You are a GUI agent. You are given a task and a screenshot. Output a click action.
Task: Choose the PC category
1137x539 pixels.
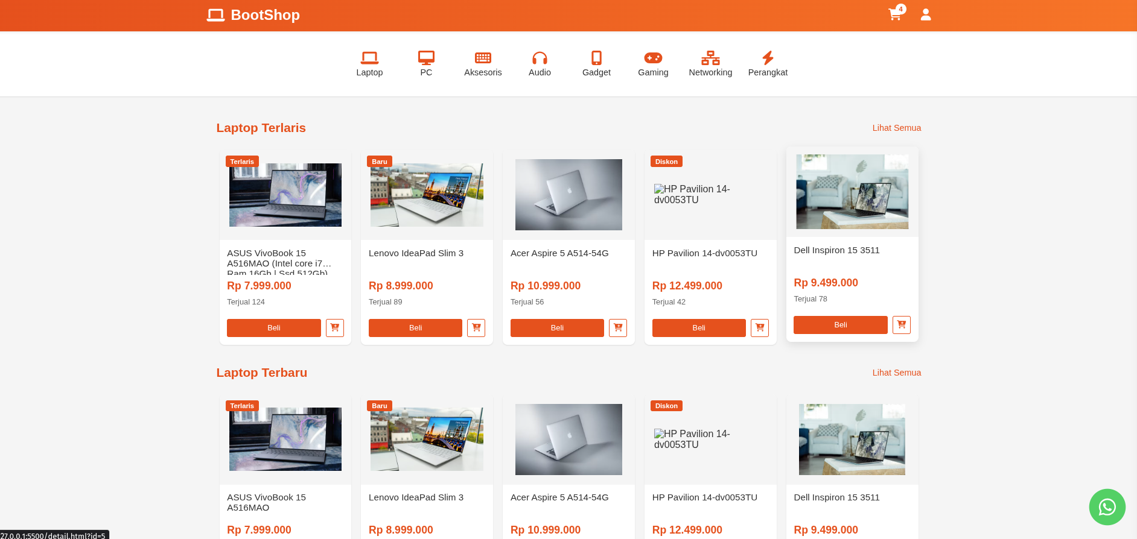click(x=426, y=64)
